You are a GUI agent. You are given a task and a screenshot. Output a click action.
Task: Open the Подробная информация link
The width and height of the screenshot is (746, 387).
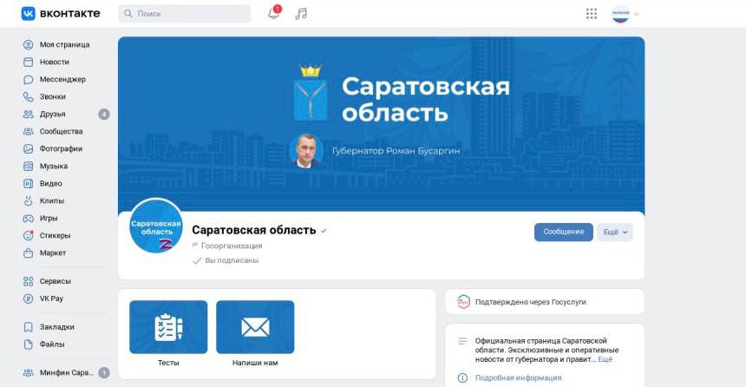[x=518, y=378]
